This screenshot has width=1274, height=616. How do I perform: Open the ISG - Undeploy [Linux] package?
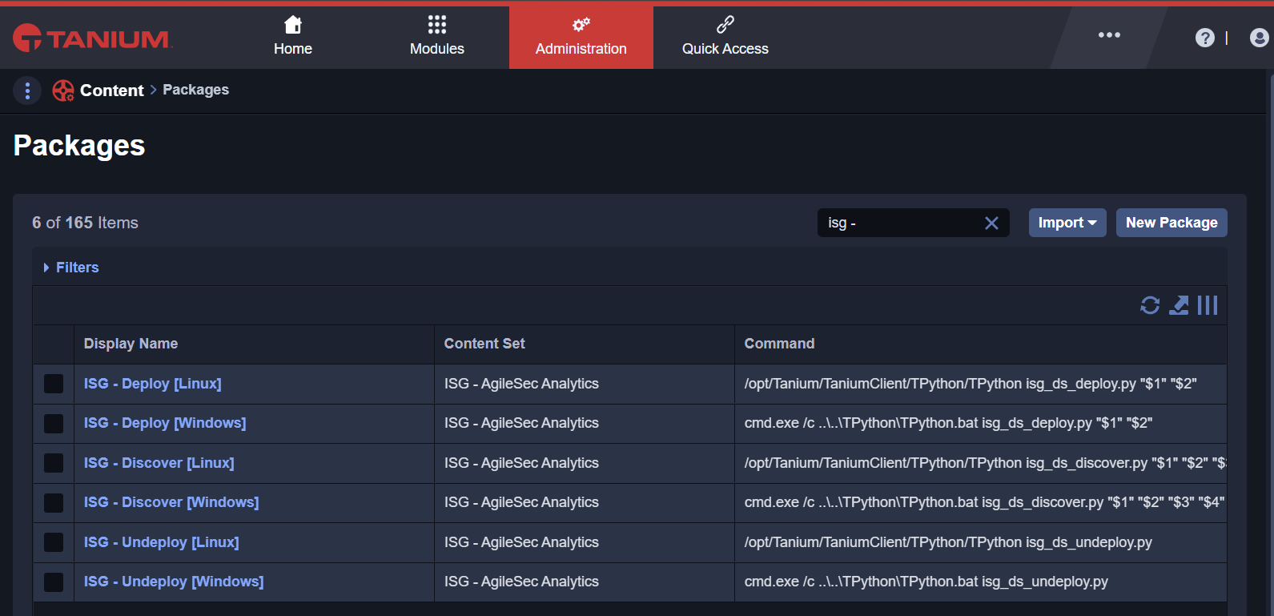162,542
